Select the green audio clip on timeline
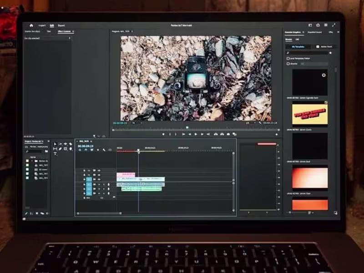This screenshot has width=364, height=273. [142, 189]
